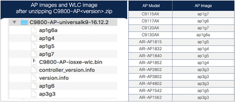Click the ap1g6 image cell in C9117AX row

[x=203, y=21]
